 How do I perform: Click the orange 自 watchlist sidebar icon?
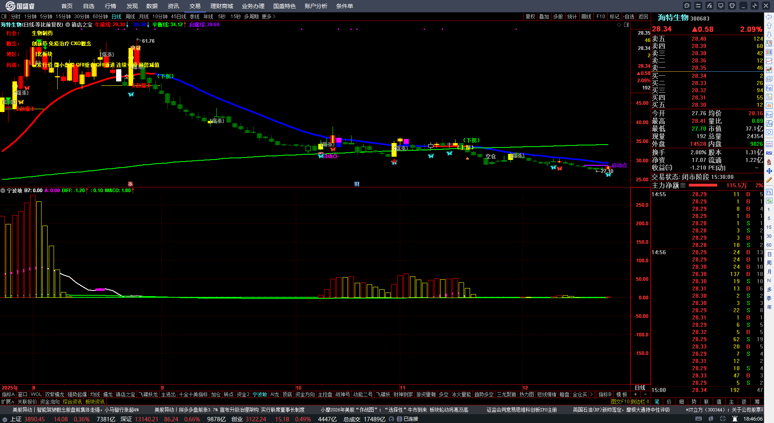pyautogui.click(x=769, y=106)
